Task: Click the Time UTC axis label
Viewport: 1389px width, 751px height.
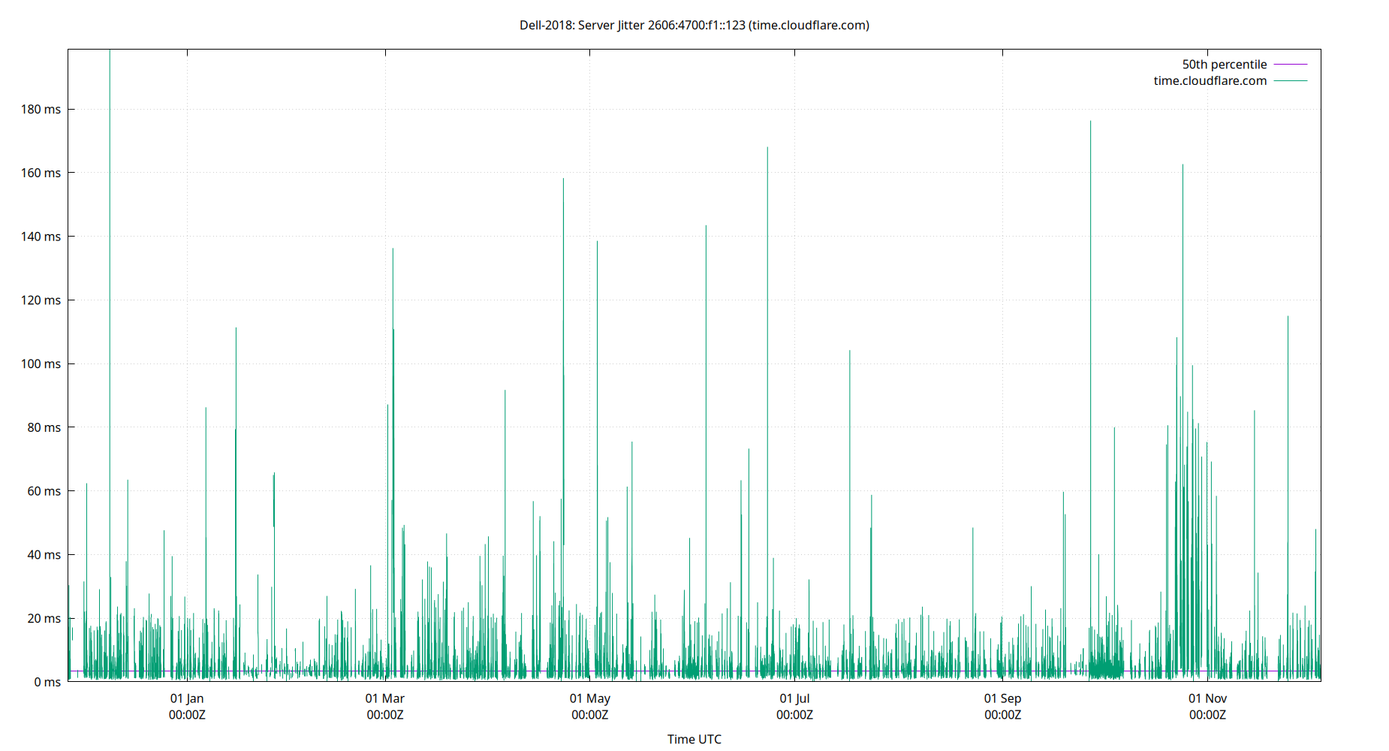Action: (694, 739)
